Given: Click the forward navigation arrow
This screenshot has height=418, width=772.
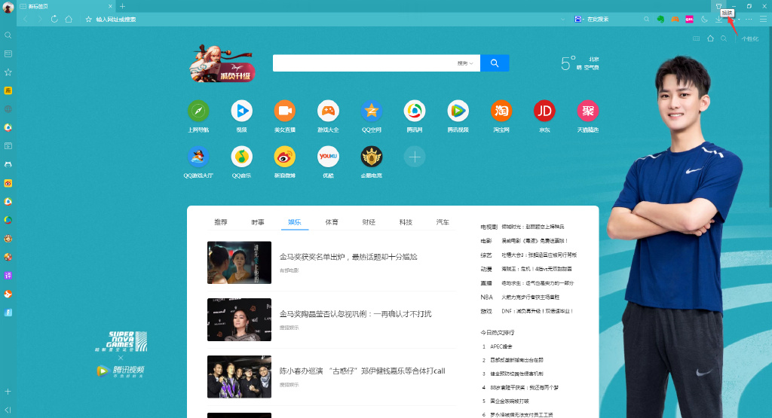Looking at the screenshot, I should (x=40, y=19).
